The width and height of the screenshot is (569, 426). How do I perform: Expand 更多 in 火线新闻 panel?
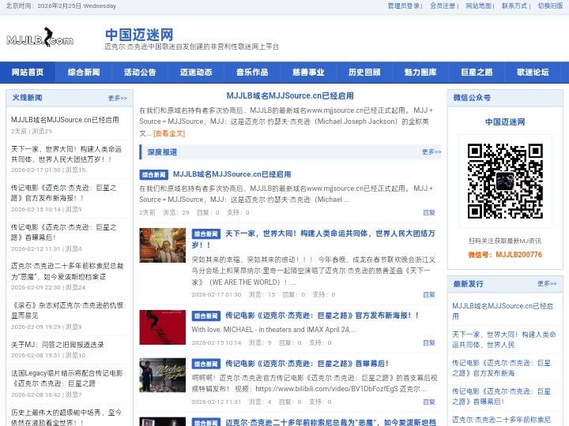tap(117, 99)
